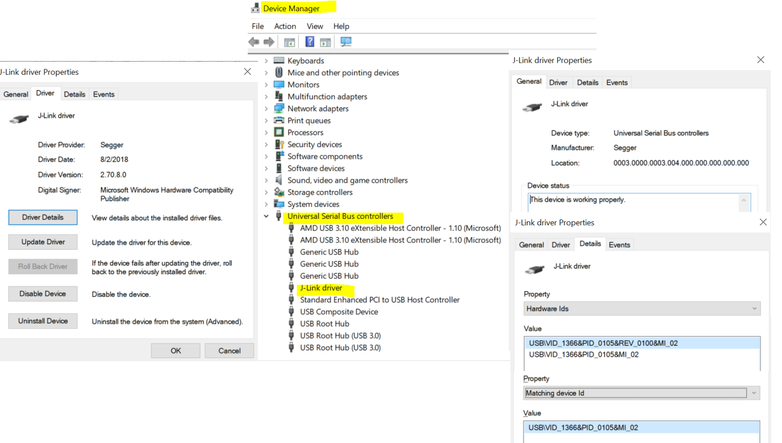Select the Print queues printer icon
The height and width of the screenshot is (443, 782).
(279, 120)
